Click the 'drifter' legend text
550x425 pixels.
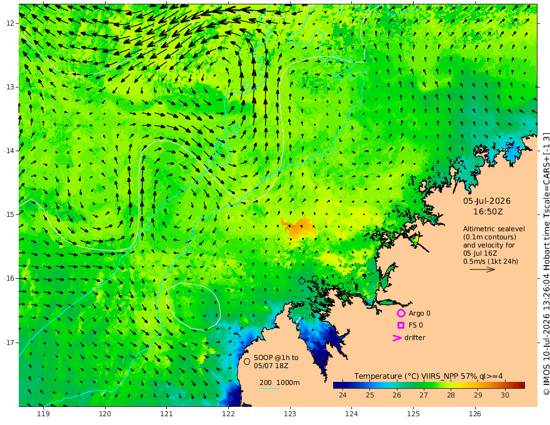point(415,337)
